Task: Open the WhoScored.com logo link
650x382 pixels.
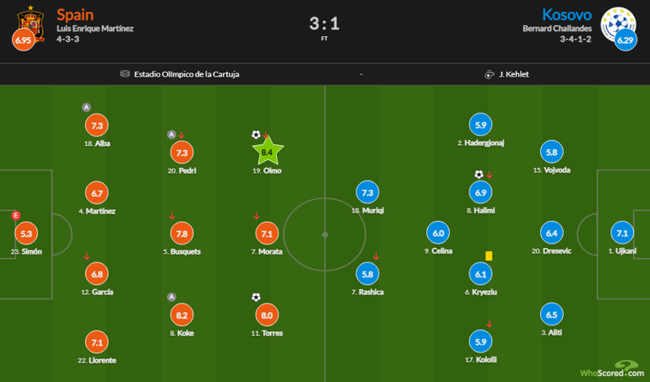Action: 612,369
